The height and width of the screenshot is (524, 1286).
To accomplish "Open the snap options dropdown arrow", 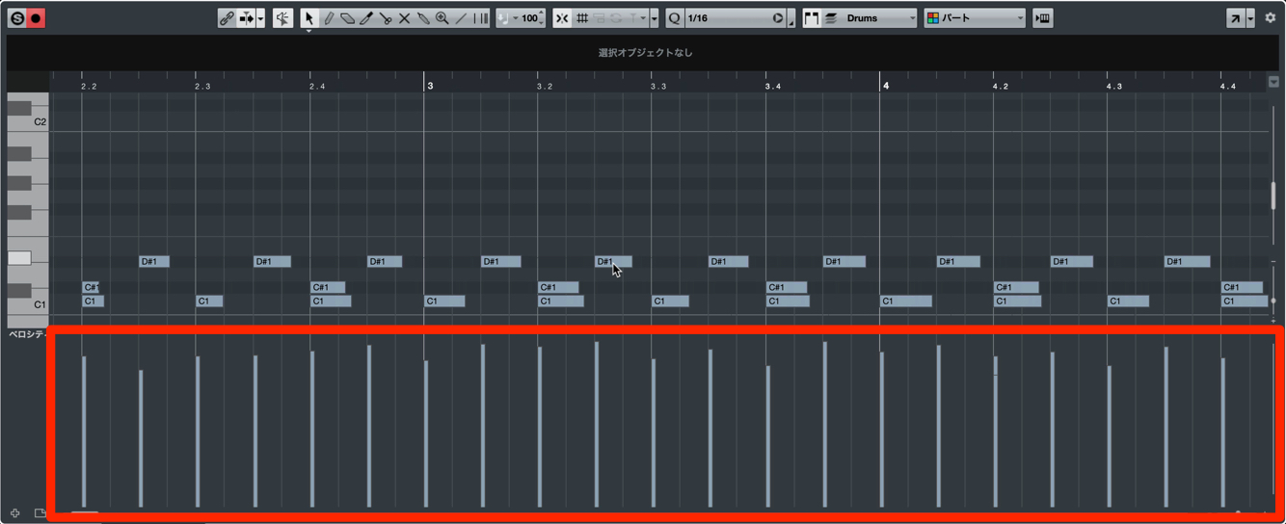I will tap(654, 18).
